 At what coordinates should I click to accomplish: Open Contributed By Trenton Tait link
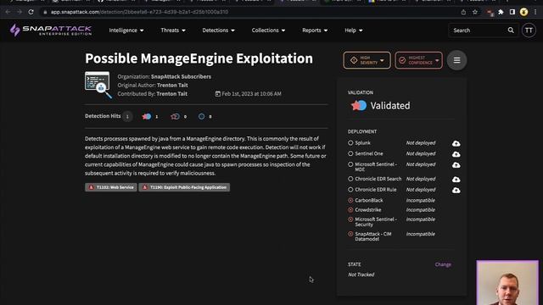(x=171, y=94)
